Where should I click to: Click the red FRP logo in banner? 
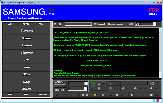point(154,10)
